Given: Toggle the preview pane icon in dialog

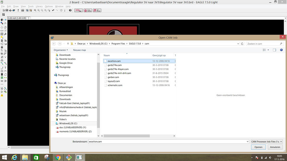Looking at the screenshot, I should point(274,50).
